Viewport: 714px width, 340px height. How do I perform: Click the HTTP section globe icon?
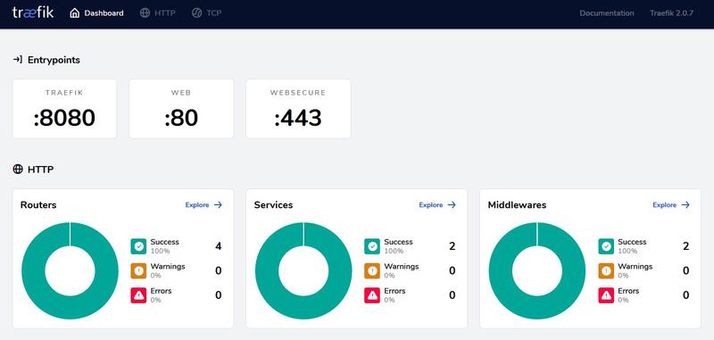click(18, 170)
